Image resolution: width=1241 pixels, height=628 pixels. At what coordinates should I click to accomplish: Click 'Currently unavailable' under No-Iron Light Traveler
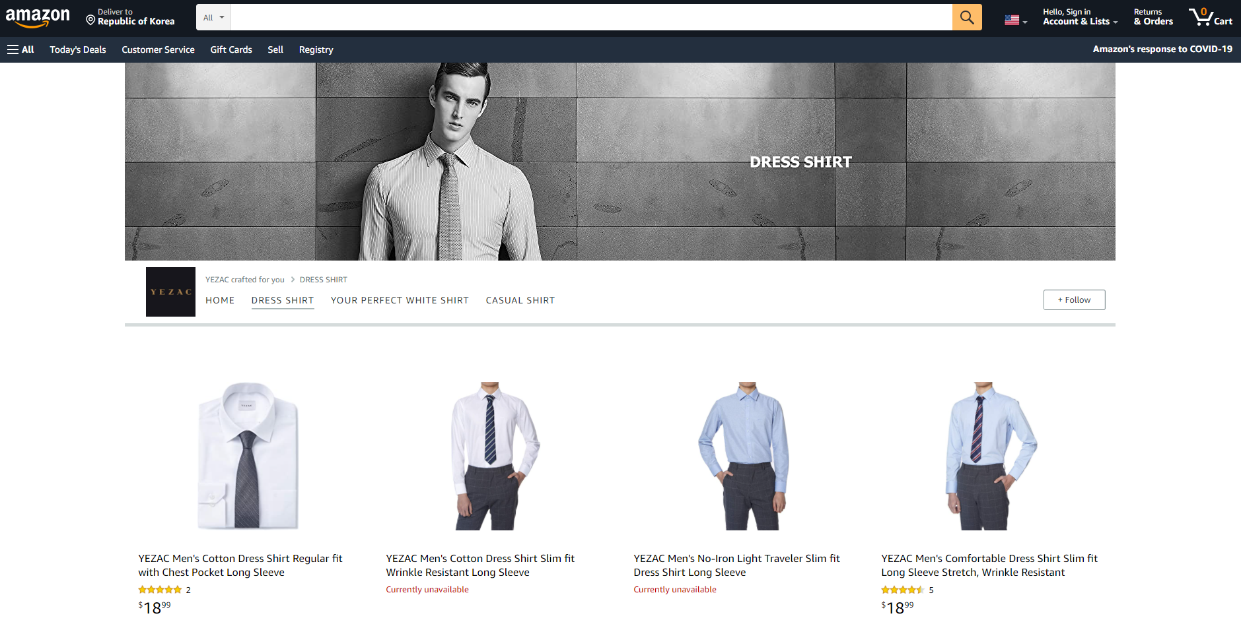pos(675,590)
